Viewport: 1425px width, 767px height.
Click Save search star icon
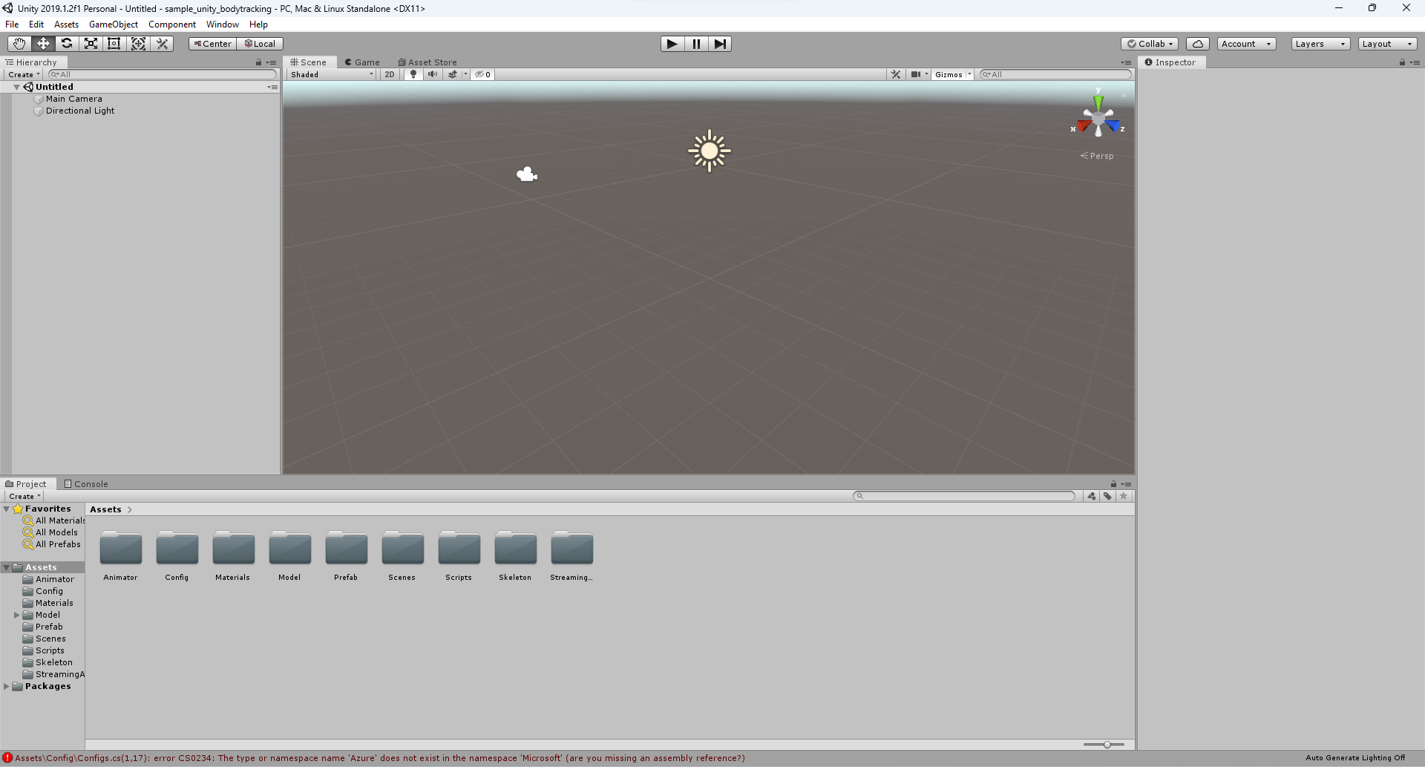point(1124,496)
